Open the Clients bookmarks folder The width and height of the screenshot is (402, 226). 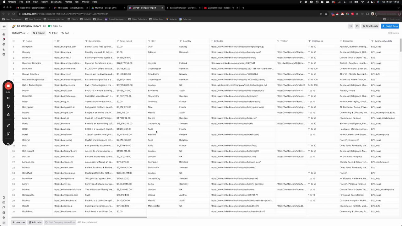(73, 19)
